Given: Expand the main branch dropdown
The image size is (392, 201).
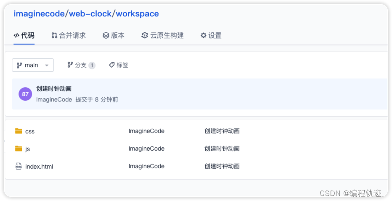Looking at the screenshot, I should click(x=33, y=65).
